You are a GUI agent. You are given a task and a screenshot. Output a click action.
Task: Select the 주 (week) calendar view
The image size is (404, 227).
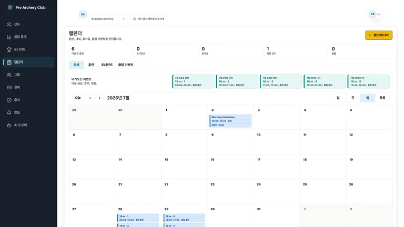pos(353,98)
